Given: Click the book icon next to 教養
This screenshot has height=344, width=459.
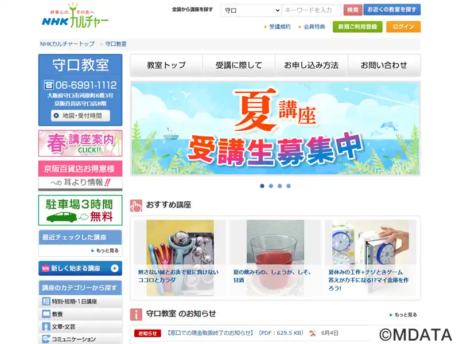Looking at the screenshot, I should pos(46,314).
